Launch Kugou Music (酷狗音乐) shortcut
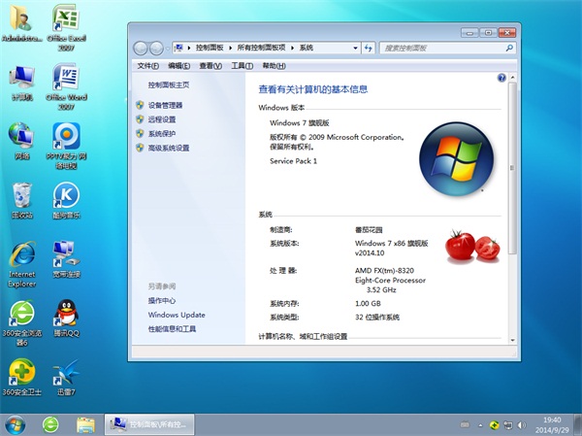 tap(66, 200)
